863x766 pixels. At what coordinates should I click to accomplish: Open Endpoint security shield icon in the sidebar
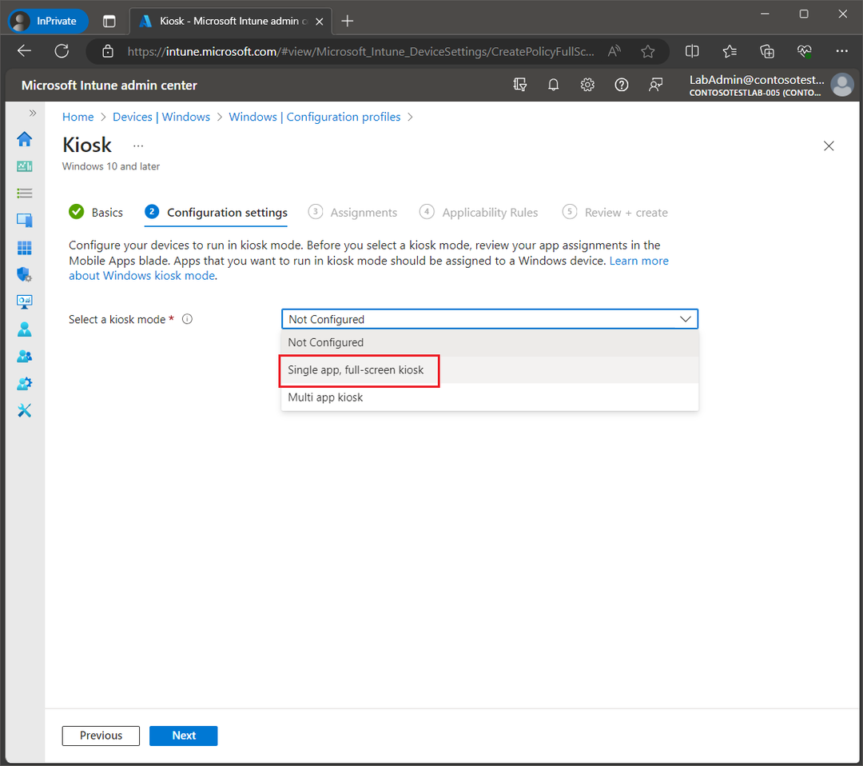[24, 274]
